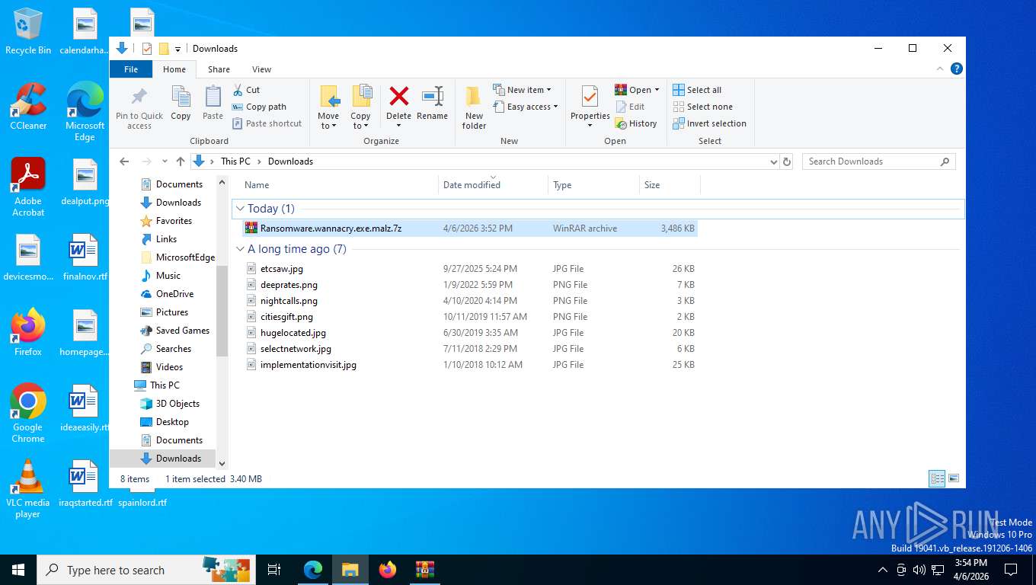Click Paste shortcut in the ribbon
Viewport: 1036px width, 585px height.
point(267,123)
